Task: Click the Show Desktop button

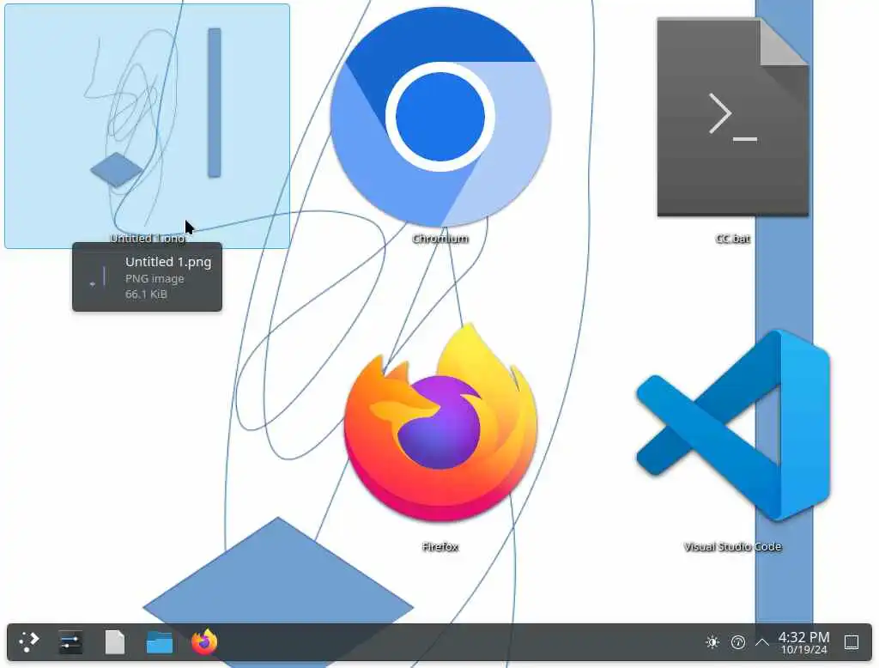Action: [852, 642]
